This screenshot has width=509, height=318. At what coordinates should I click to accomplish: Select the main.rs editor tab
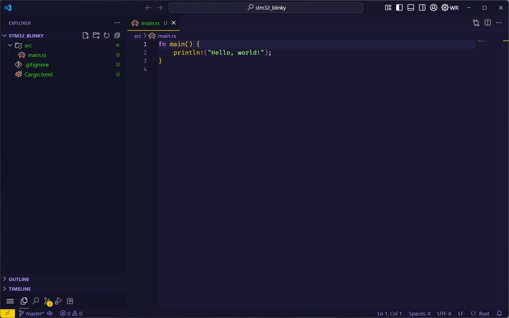150,23
